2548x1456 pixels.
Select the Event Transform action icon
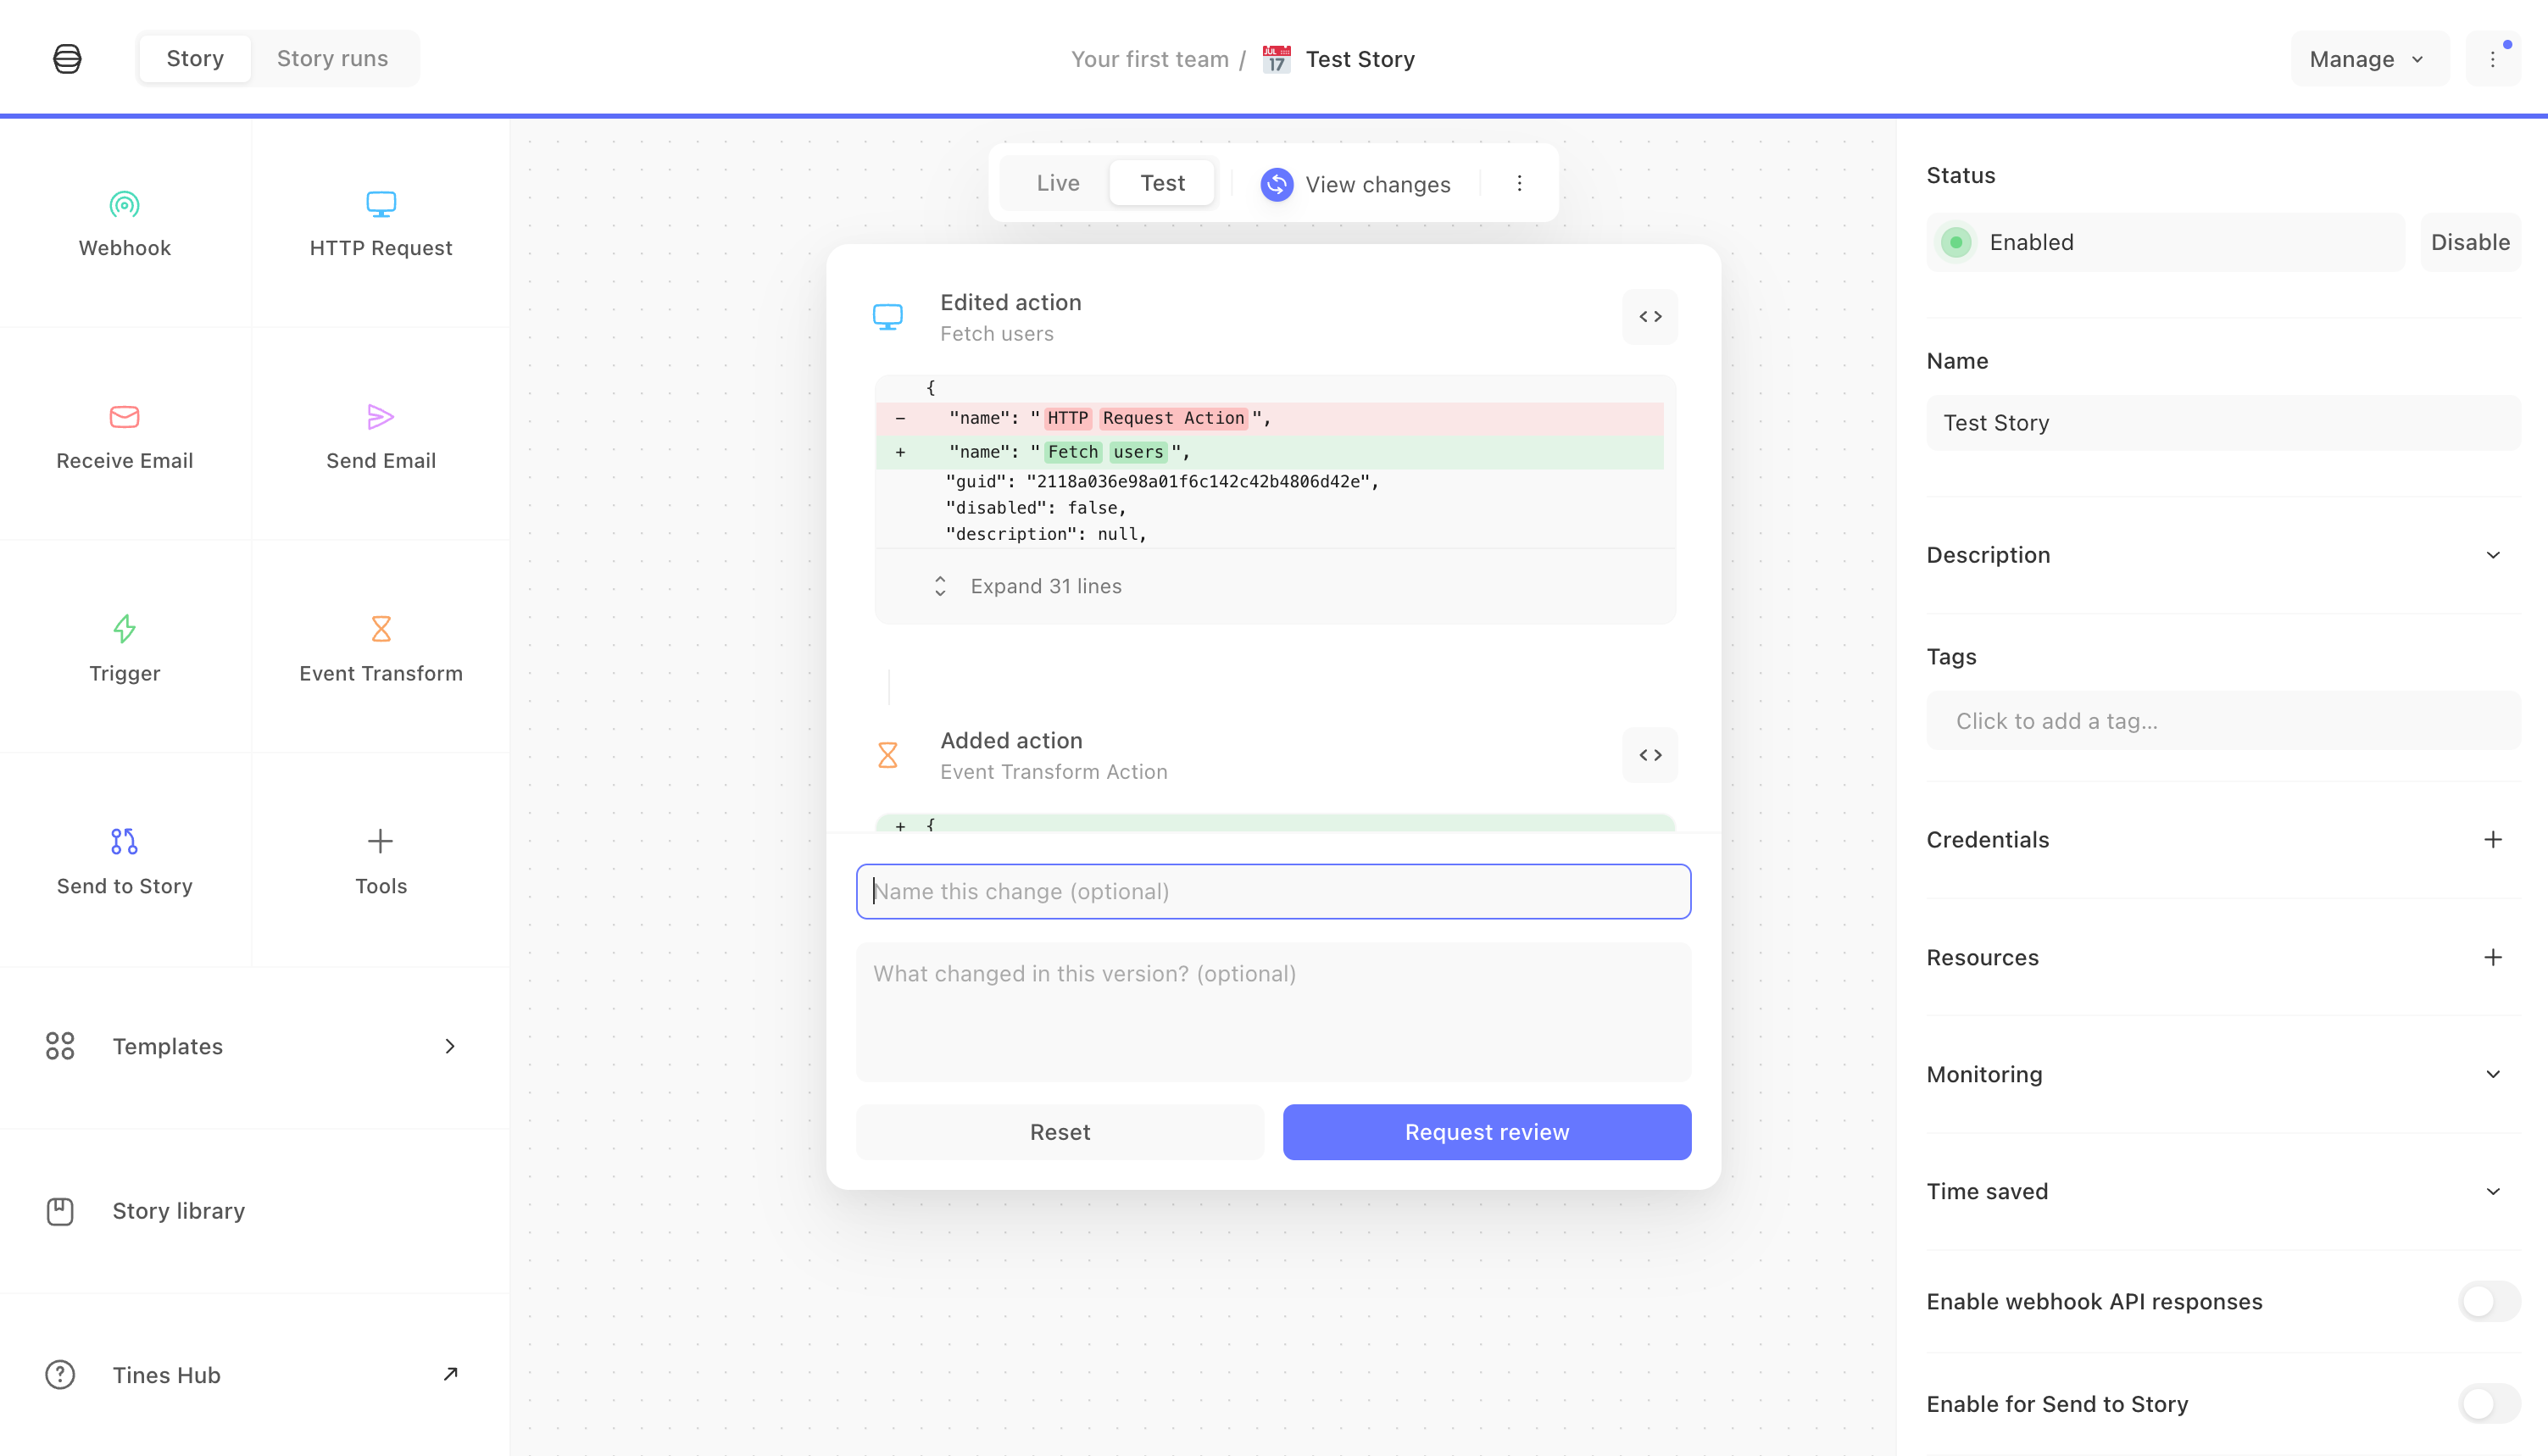click(x=380, y=629)
